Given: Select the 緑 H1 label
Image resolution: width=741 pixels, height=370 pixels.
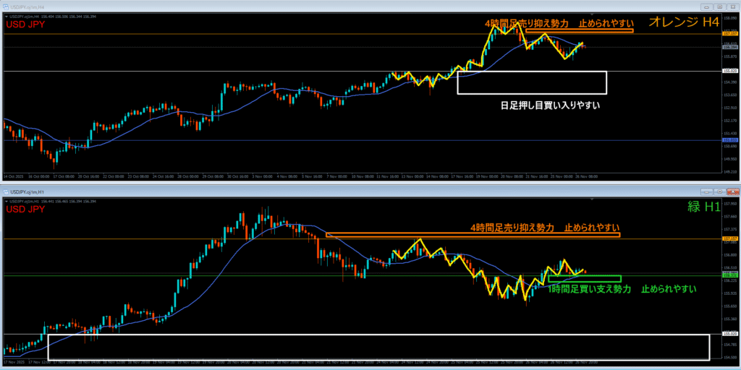Looking at the screenshot, I should click(703, 207).
